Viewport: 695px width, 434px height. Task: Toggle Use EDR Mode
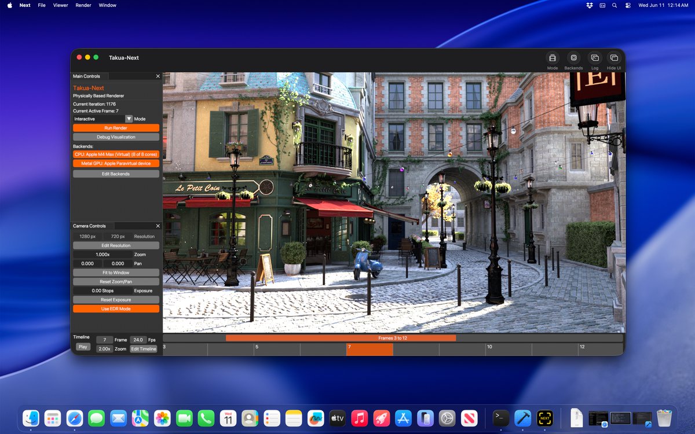(116, 309)
